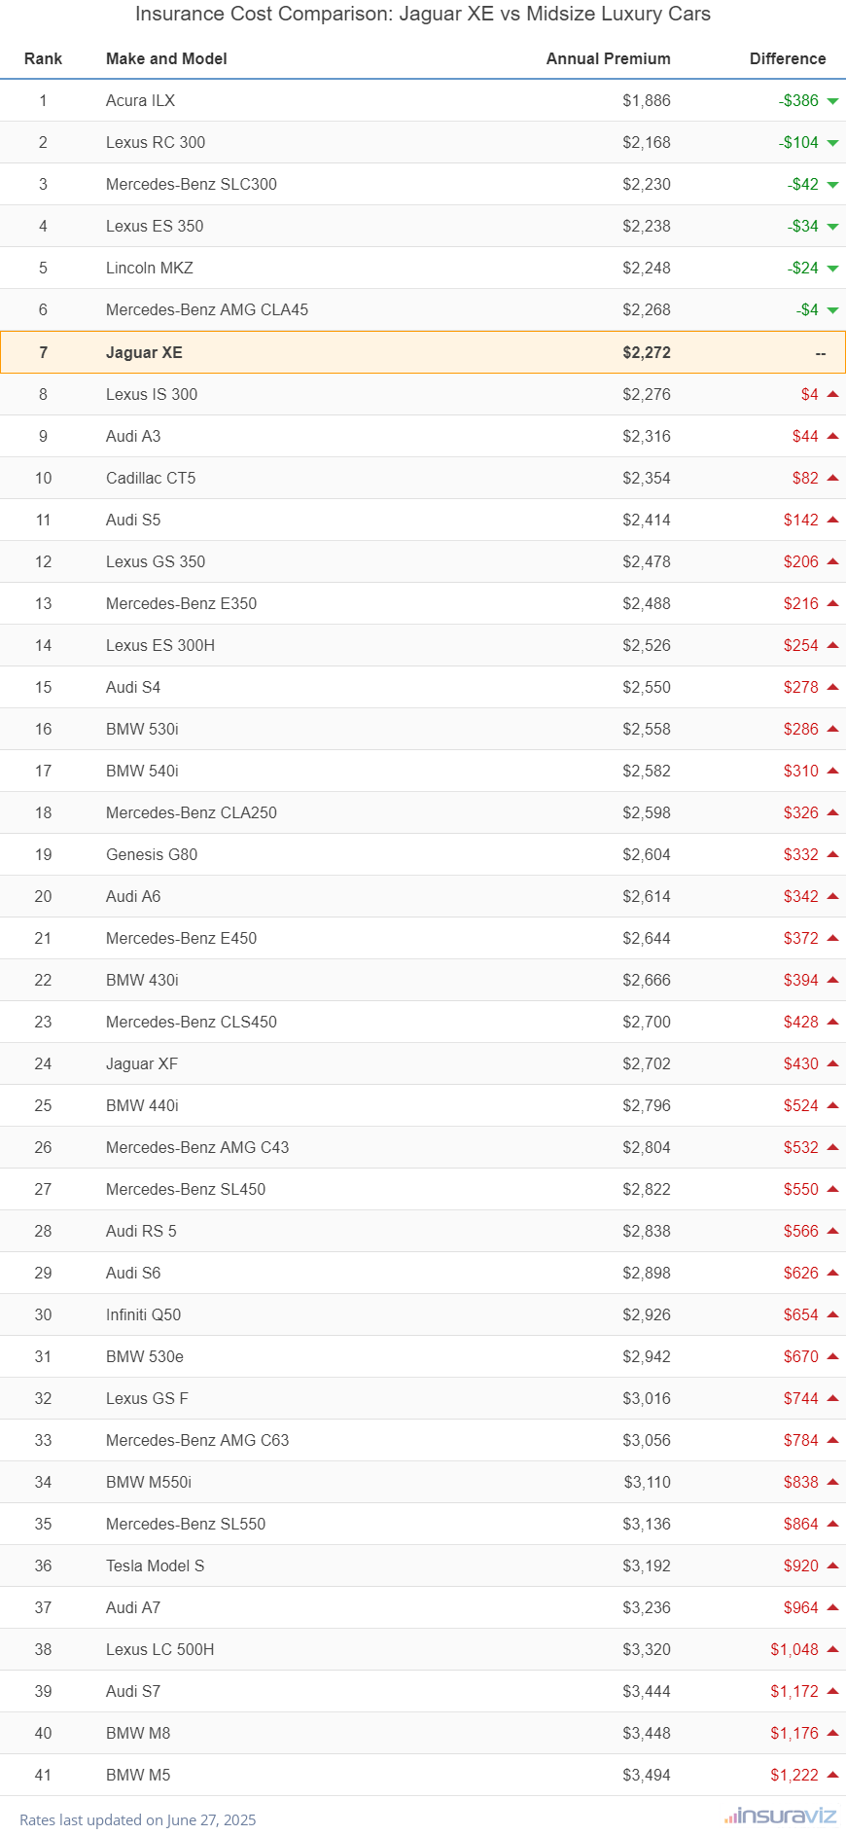Click the red arrow beside $430 for Jaguar XF
Viewport: 846px width, 1835px height.
(832, 1063)
